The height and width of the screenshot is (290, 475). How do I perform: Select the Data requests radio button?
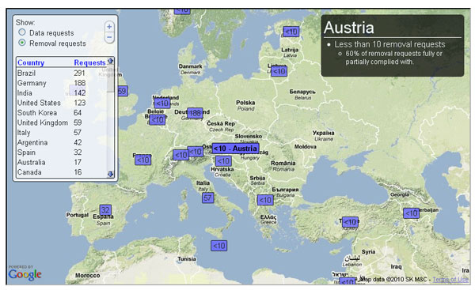click(22, 32)
